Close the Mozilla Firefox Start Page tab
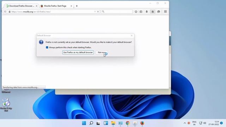 (x=71, y=6)
